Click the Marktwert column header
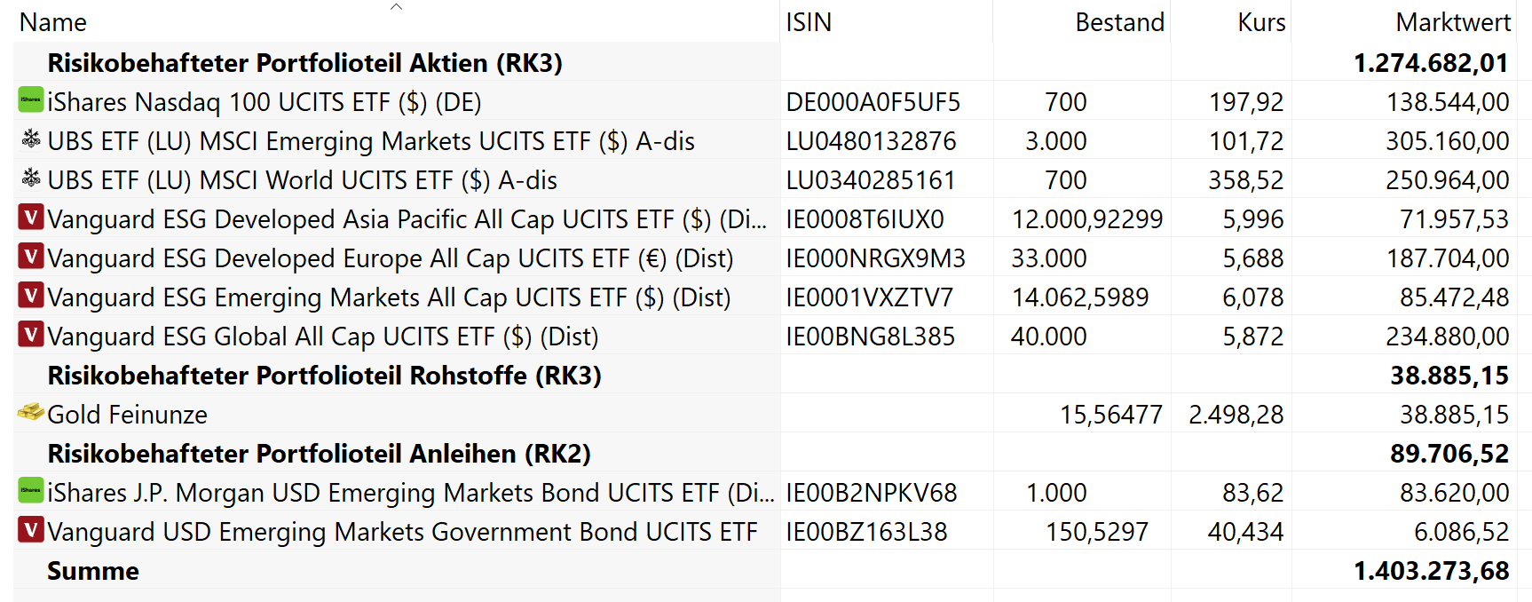The width and height of the screenshot is (1532, 602). pos(1452,22)
